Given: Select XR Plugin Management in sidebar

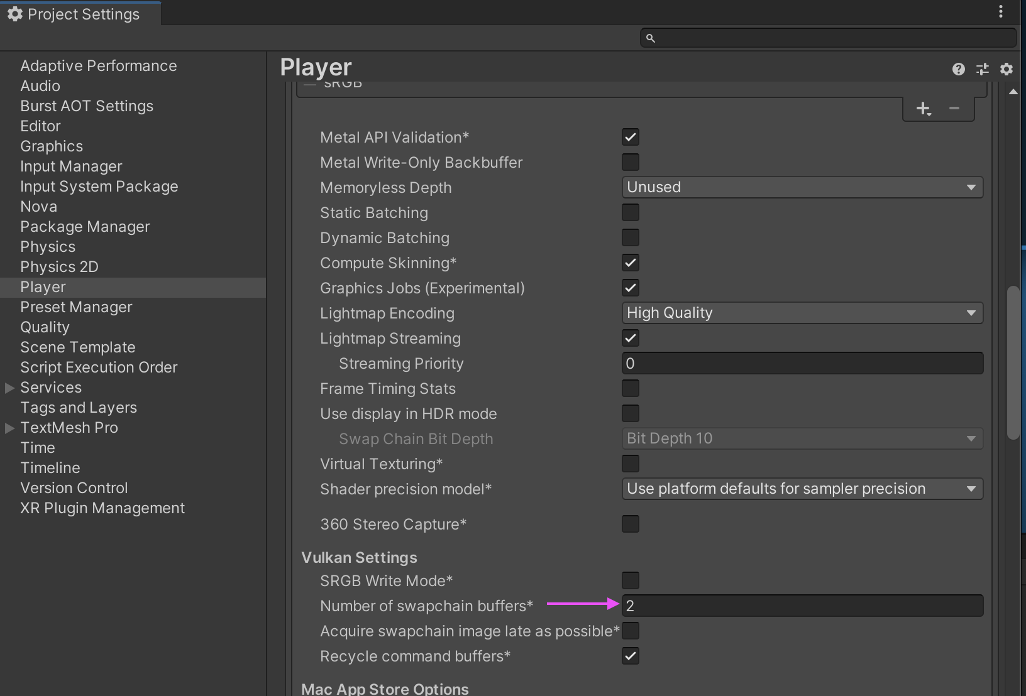Looking at the screenshot, I should (102, 508).
